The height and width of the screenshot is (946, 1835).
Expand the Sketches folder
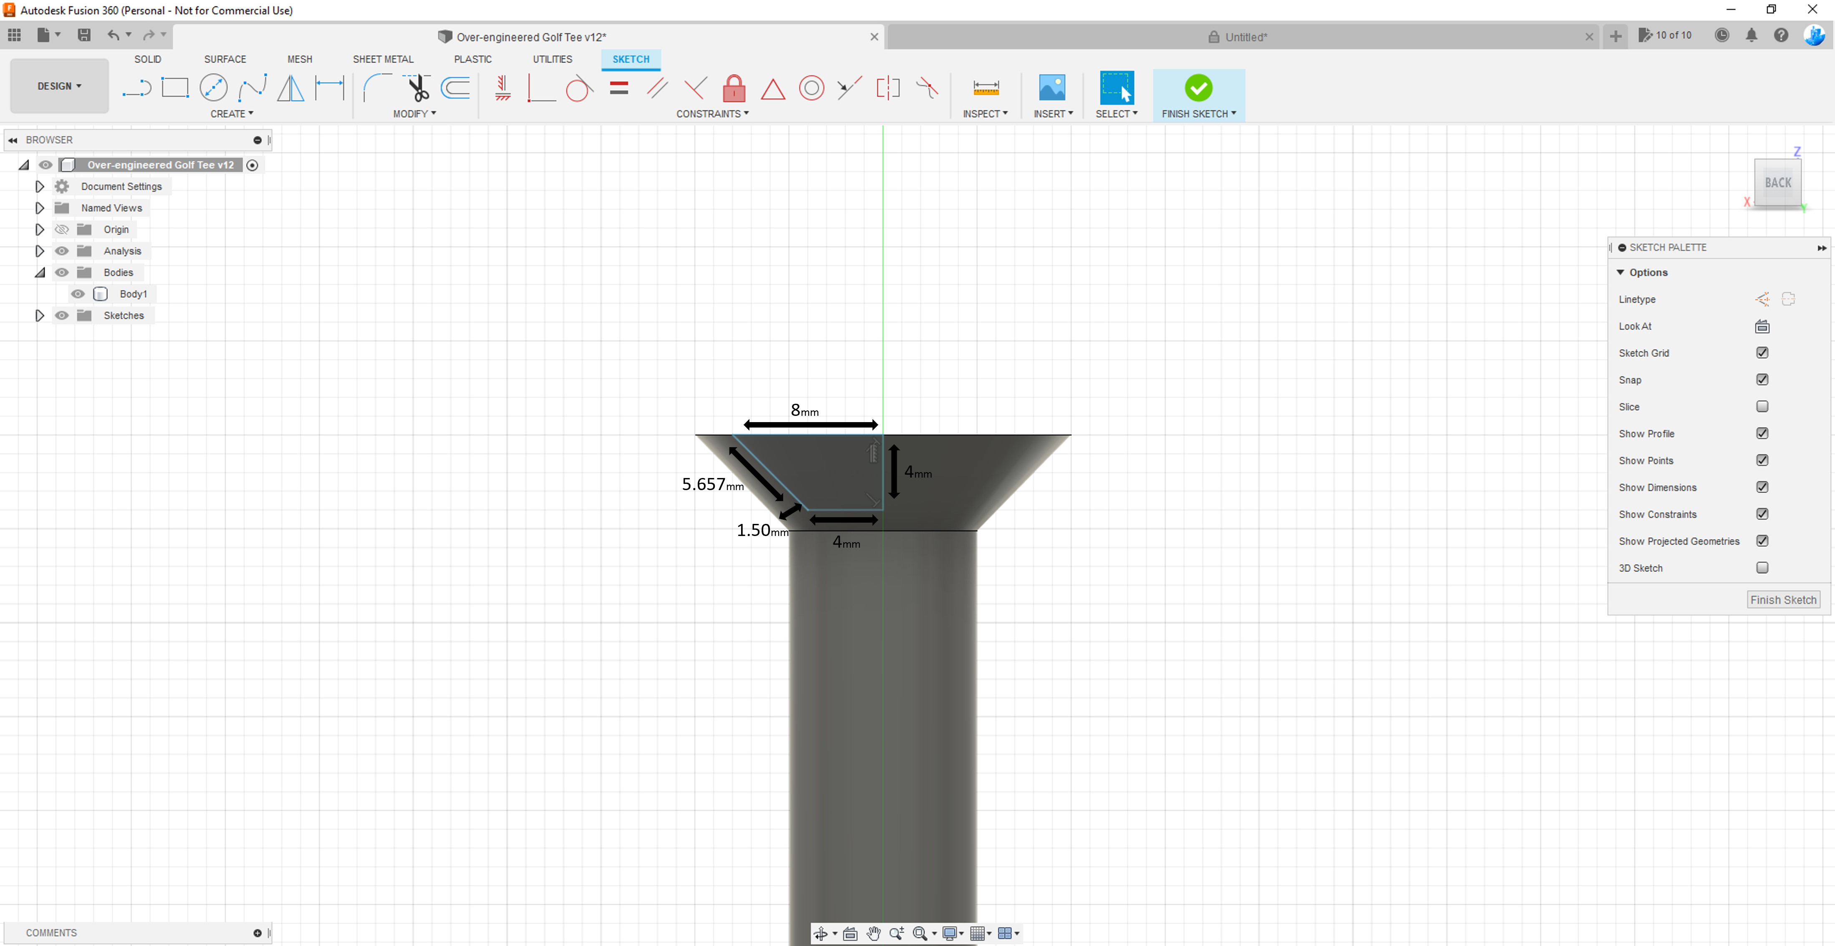click(x=39, y=316)
